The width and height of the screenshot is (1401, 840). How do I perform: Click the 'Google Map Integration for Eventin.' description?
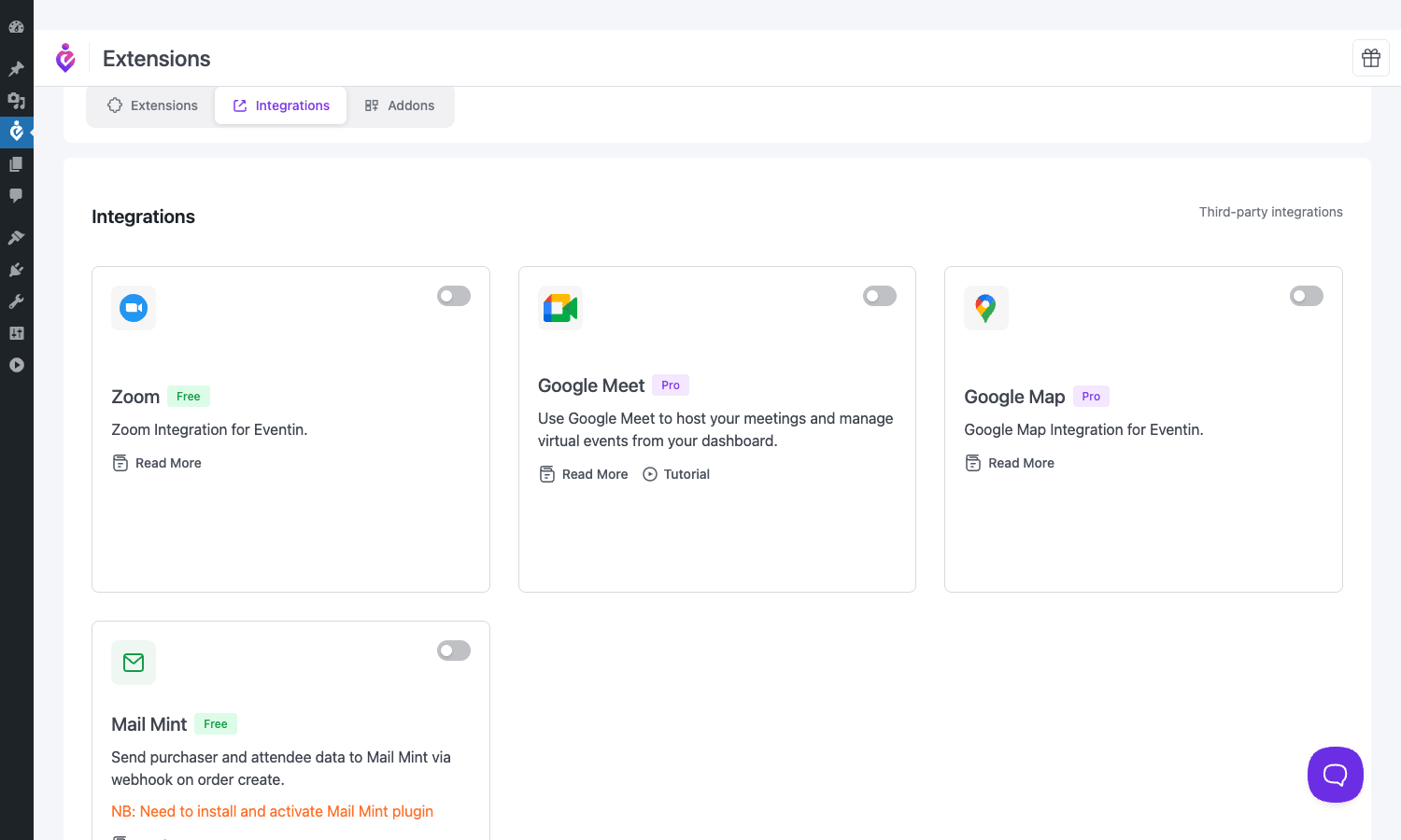click(1083, 429)
